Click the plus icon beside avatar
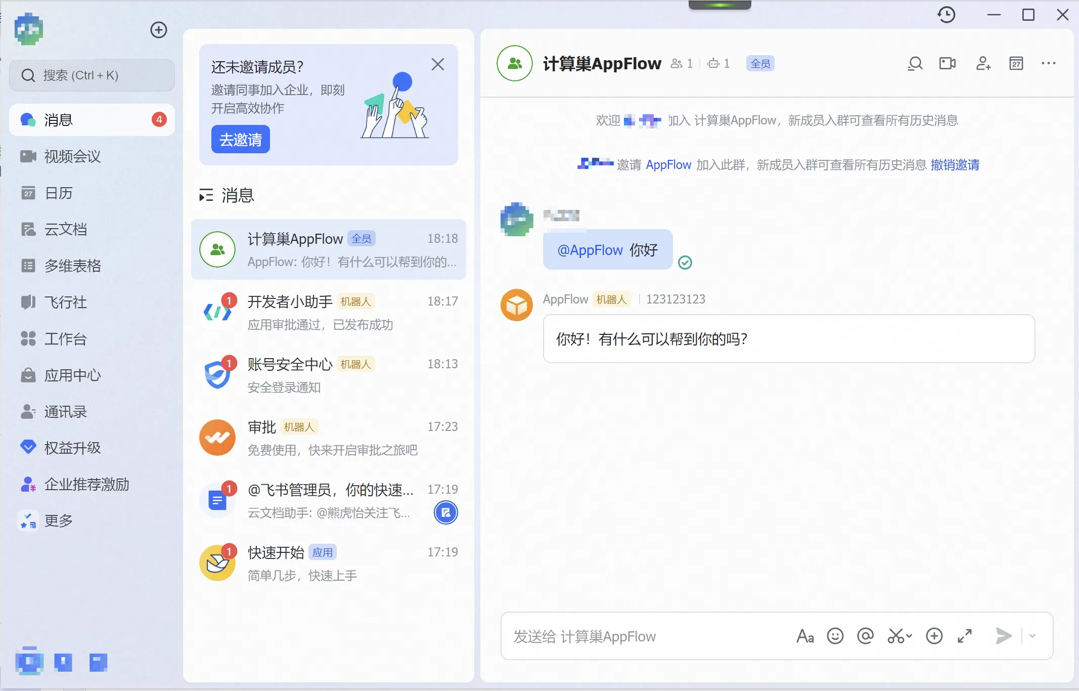This screenshot has height=691, width=1079. tap(159, 30)
